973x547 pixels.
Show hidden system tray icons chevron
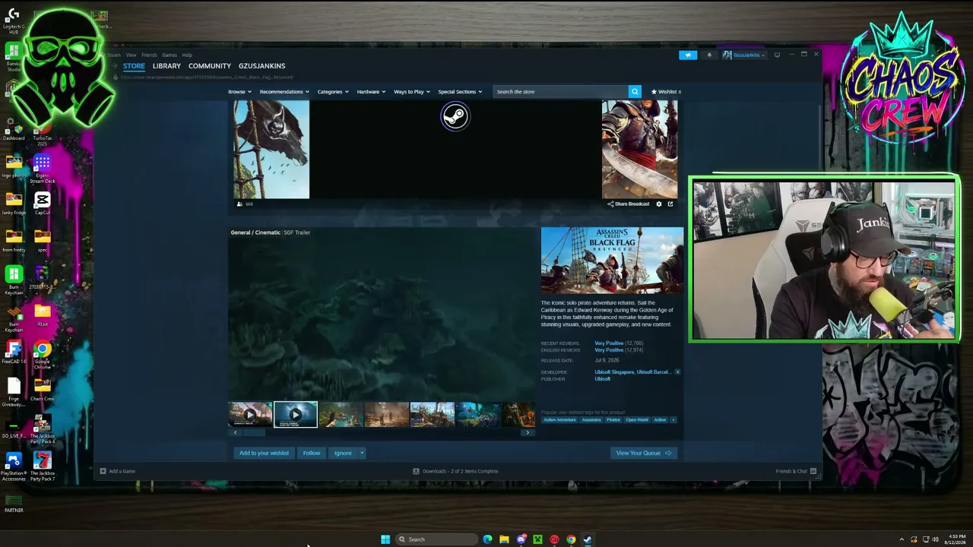[902, 539]
